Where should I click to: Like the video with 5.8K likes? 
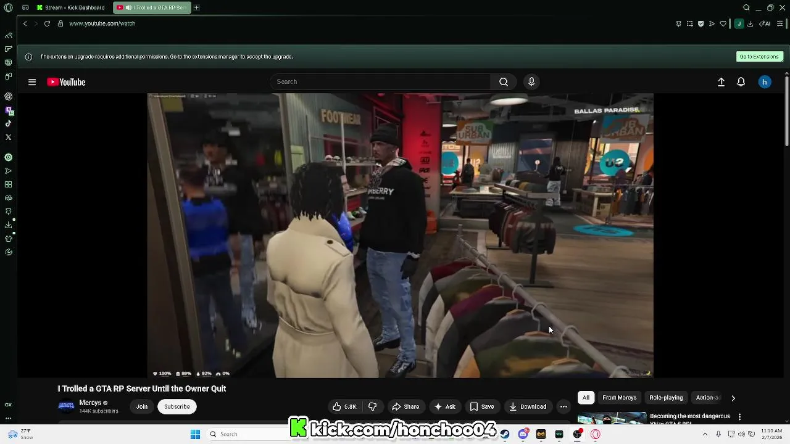[345, 406]
